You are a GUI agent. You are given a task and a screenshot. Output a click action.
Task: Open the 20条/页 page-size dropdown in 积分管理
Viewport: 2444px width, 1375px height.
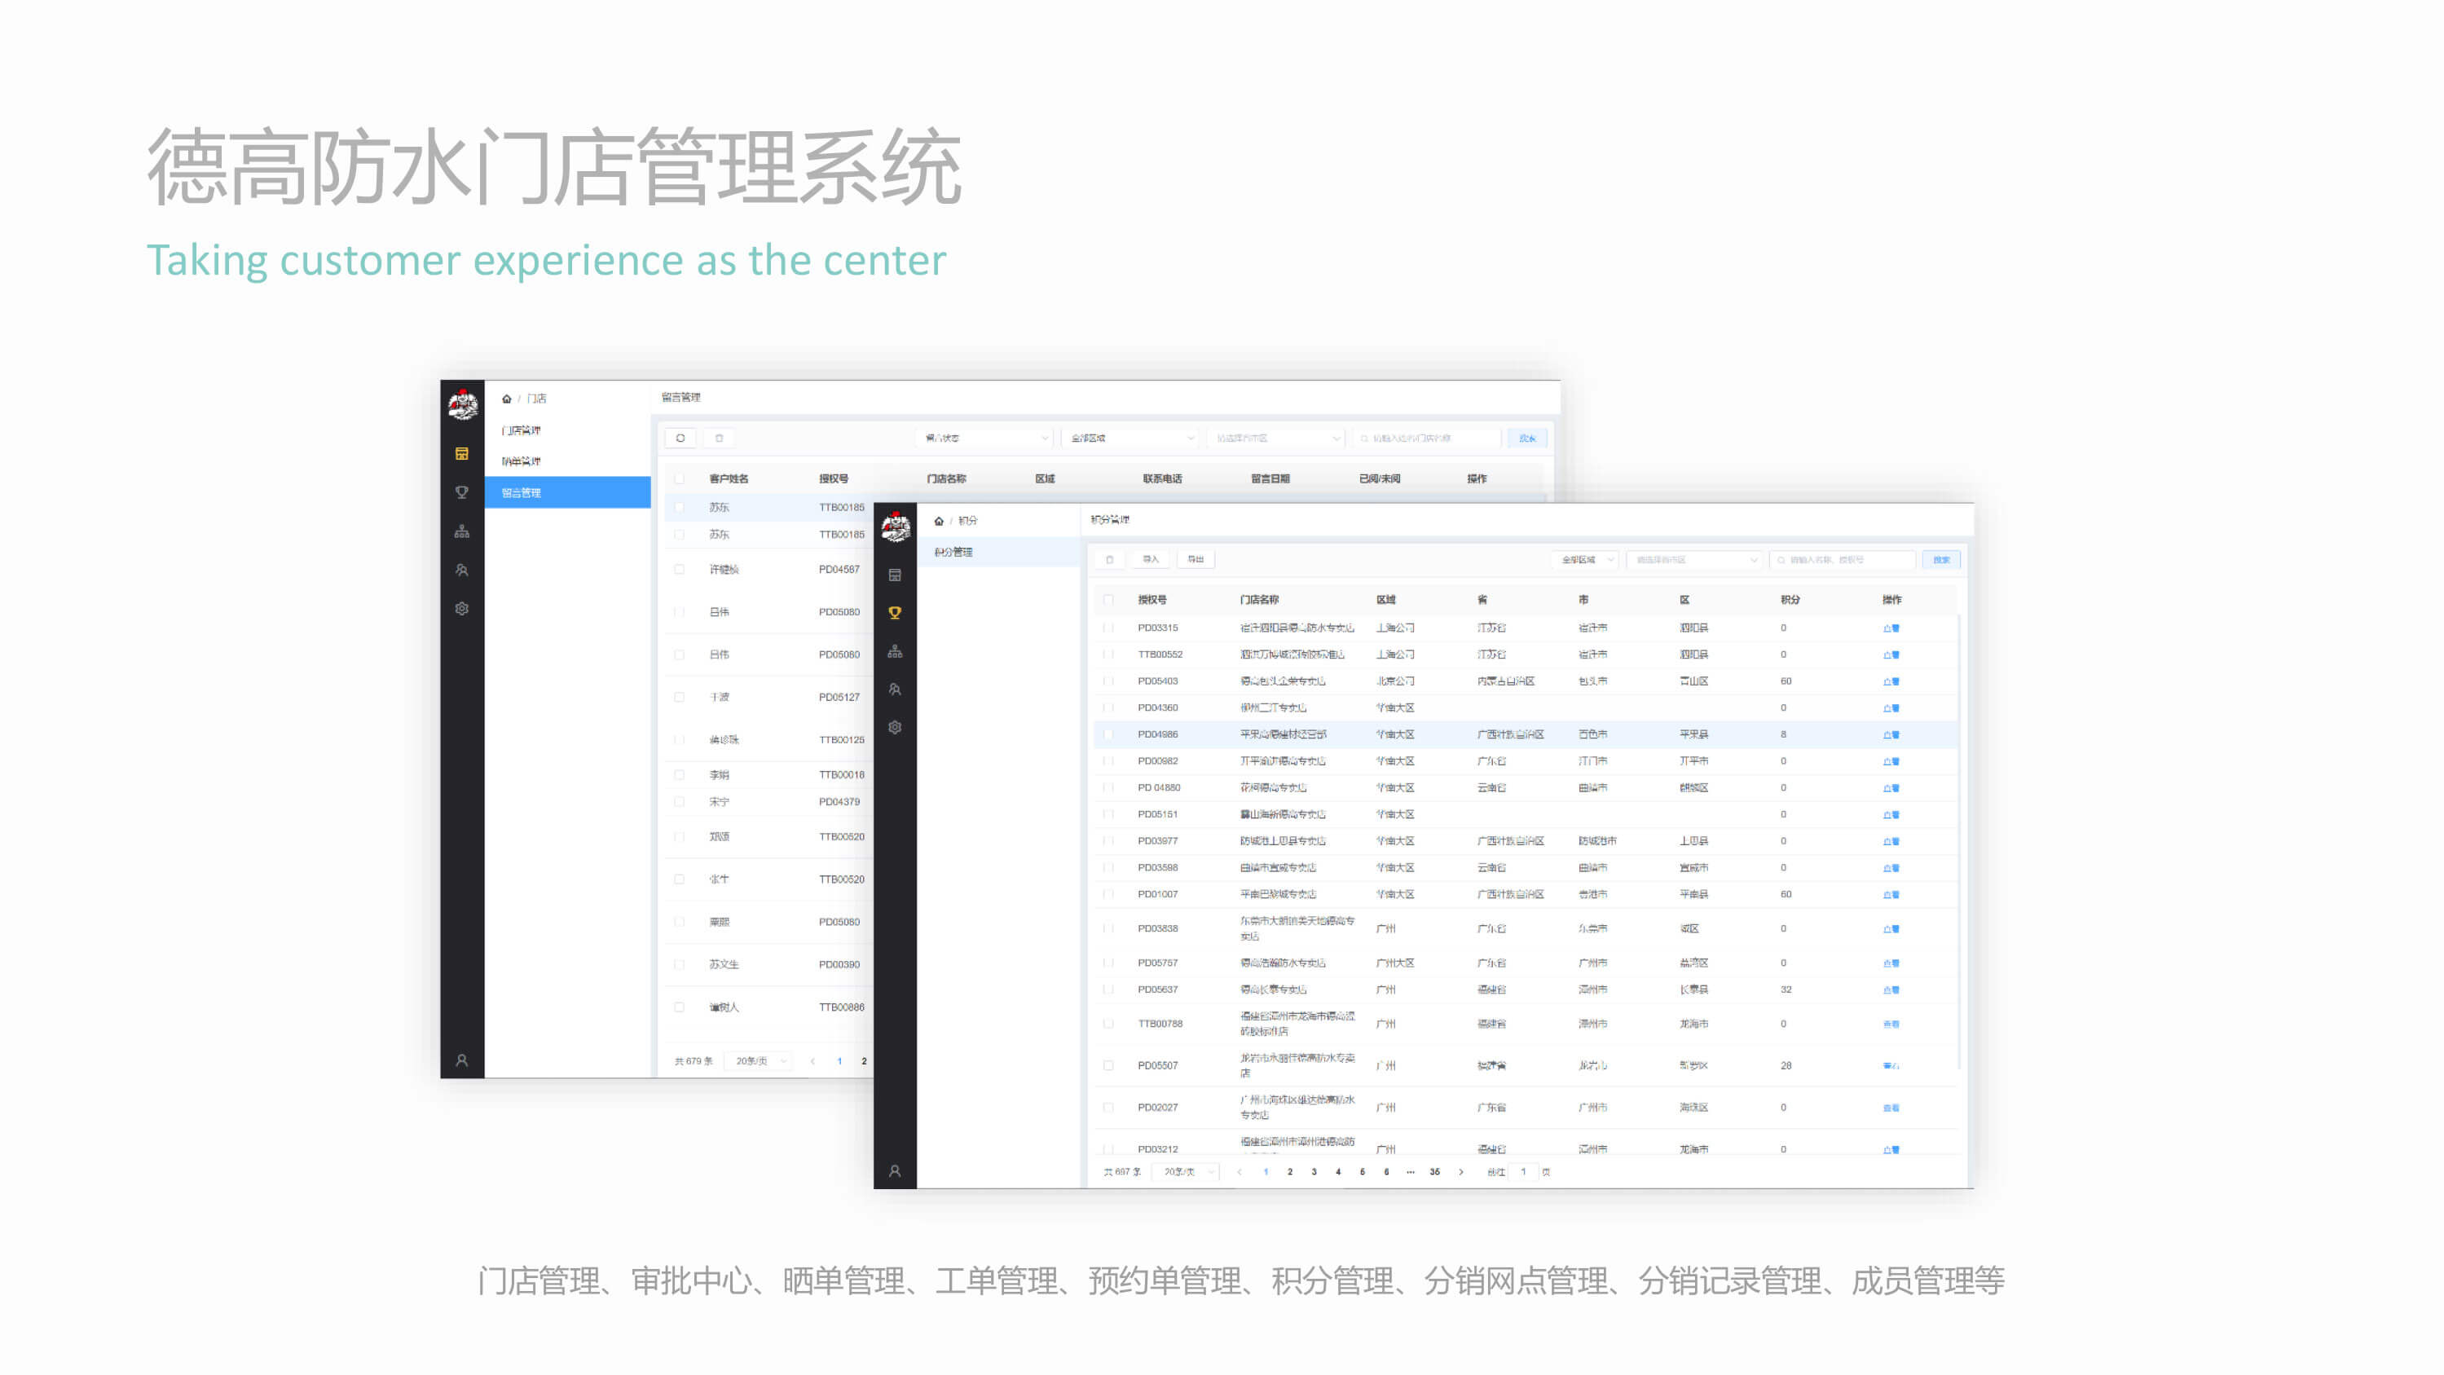pyautogui.click(x=1187, y=1172)
